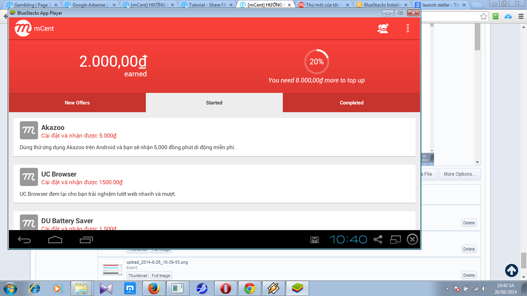
Task: Open a new Chrome tab
Action: point(477,5)
